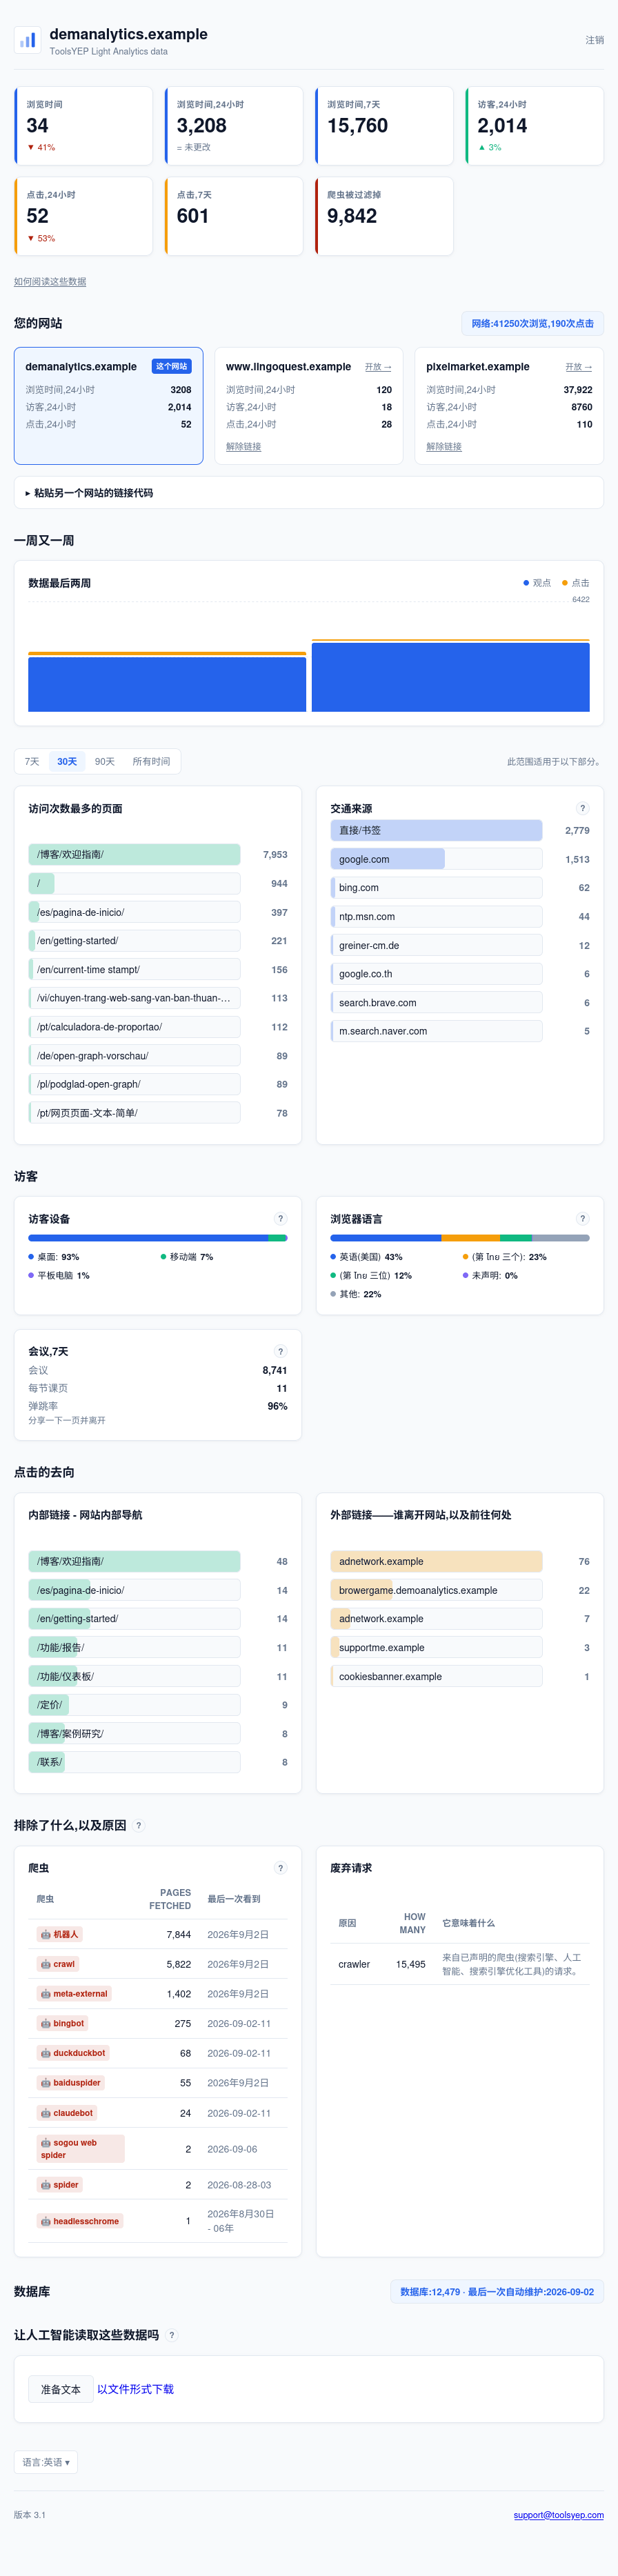The image size is (618, 2576).
Task: Click the bing.com traffic source row
Action: click(460, 888)
